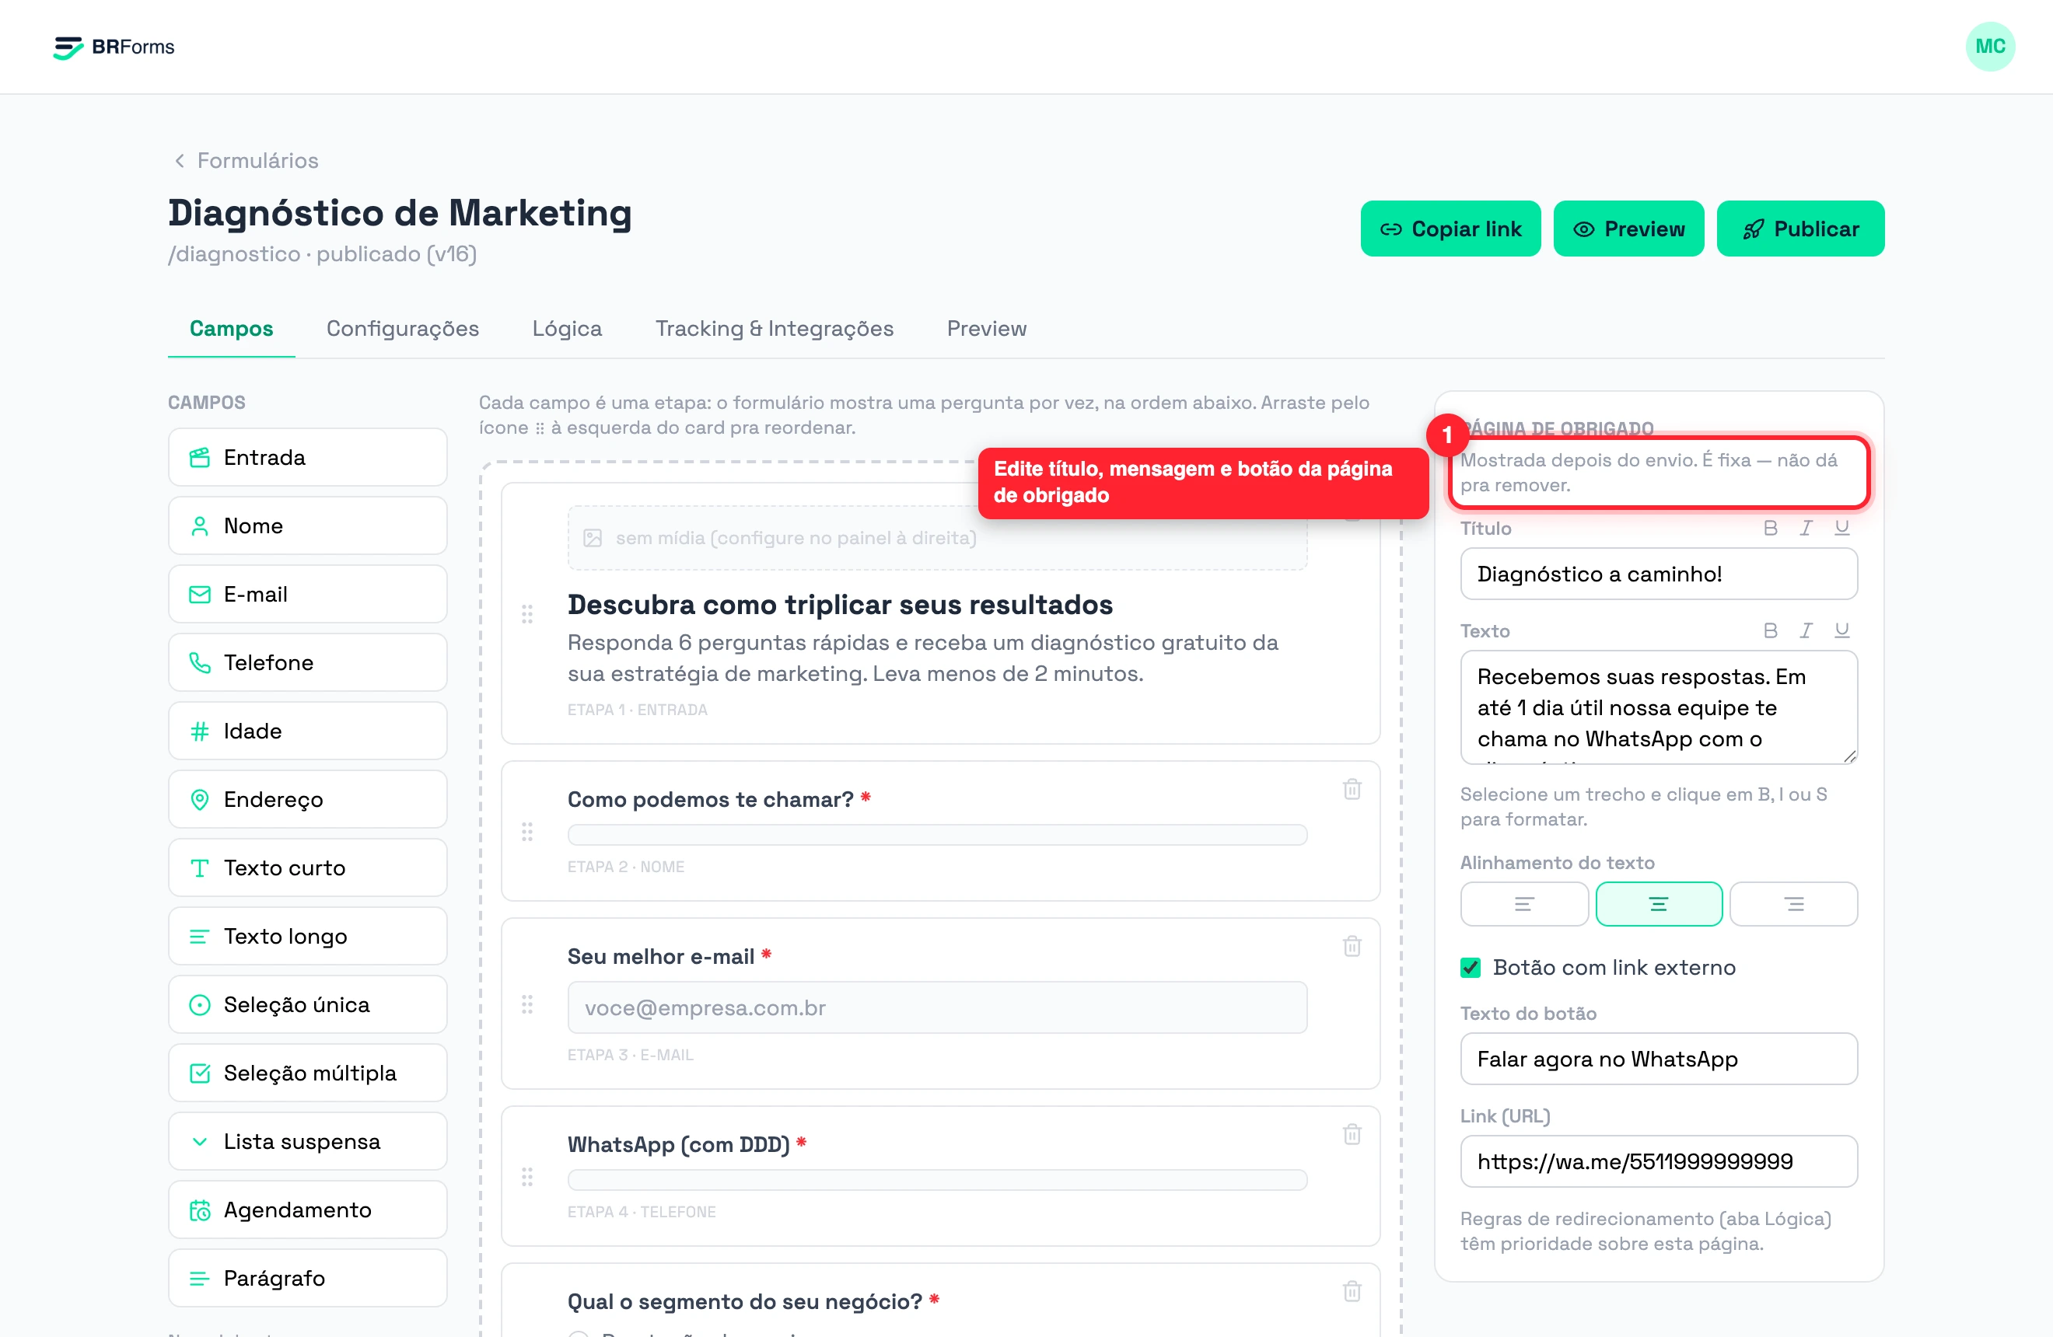Screen dimensions: 2053x1337
Task: Add a 'Lista suspensa' field
Action: (x=308, y=1140)
